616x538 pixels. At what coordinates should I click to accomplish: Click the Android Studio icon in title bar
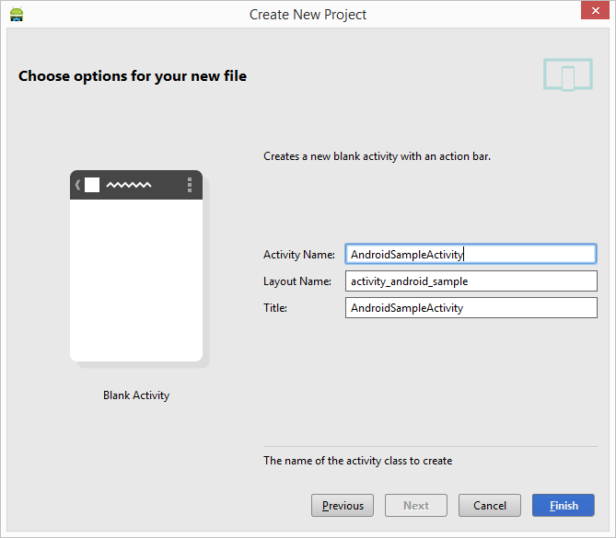point(16,15)
